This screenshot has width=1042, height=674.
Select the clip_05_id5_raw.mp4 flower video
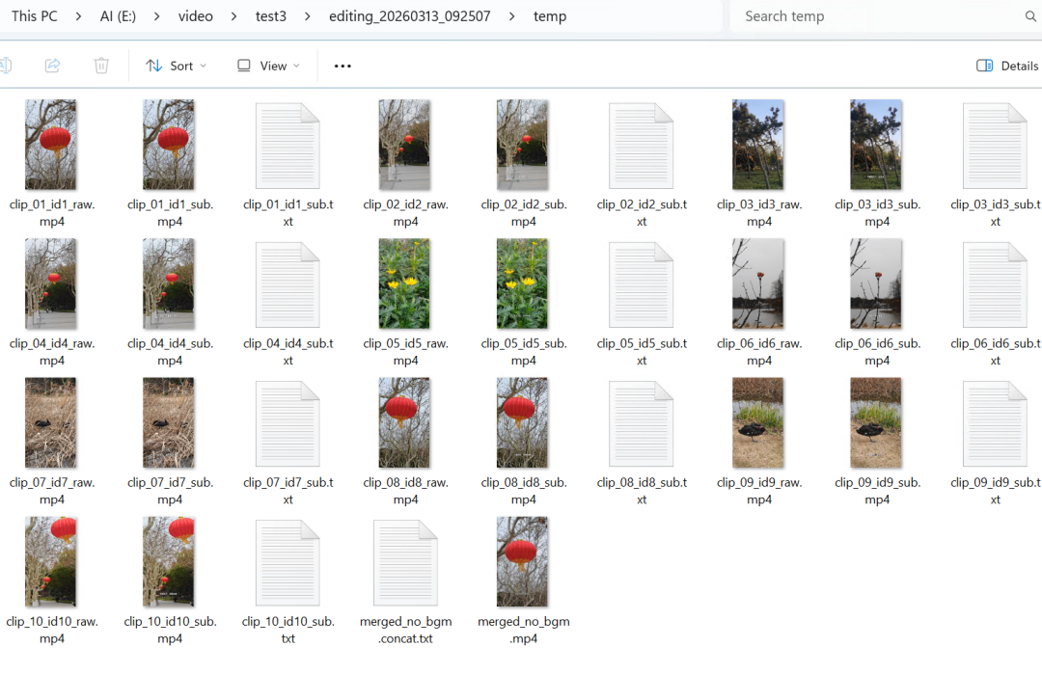(x=405, y=283)
